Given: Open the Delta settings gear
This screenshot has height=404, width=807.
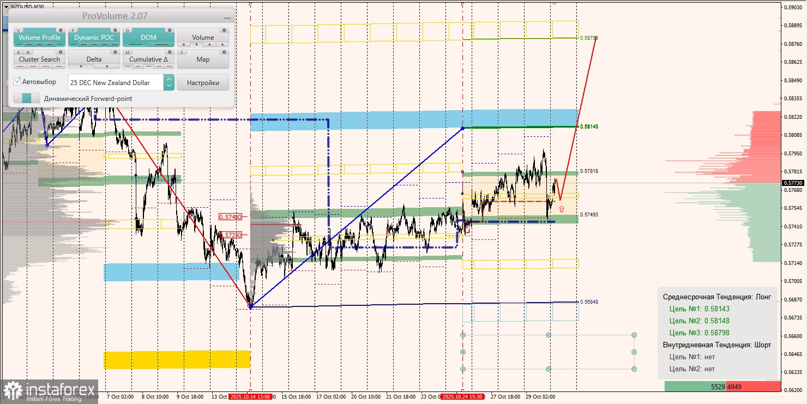Looking at the screenshot, I should [115, 52].
